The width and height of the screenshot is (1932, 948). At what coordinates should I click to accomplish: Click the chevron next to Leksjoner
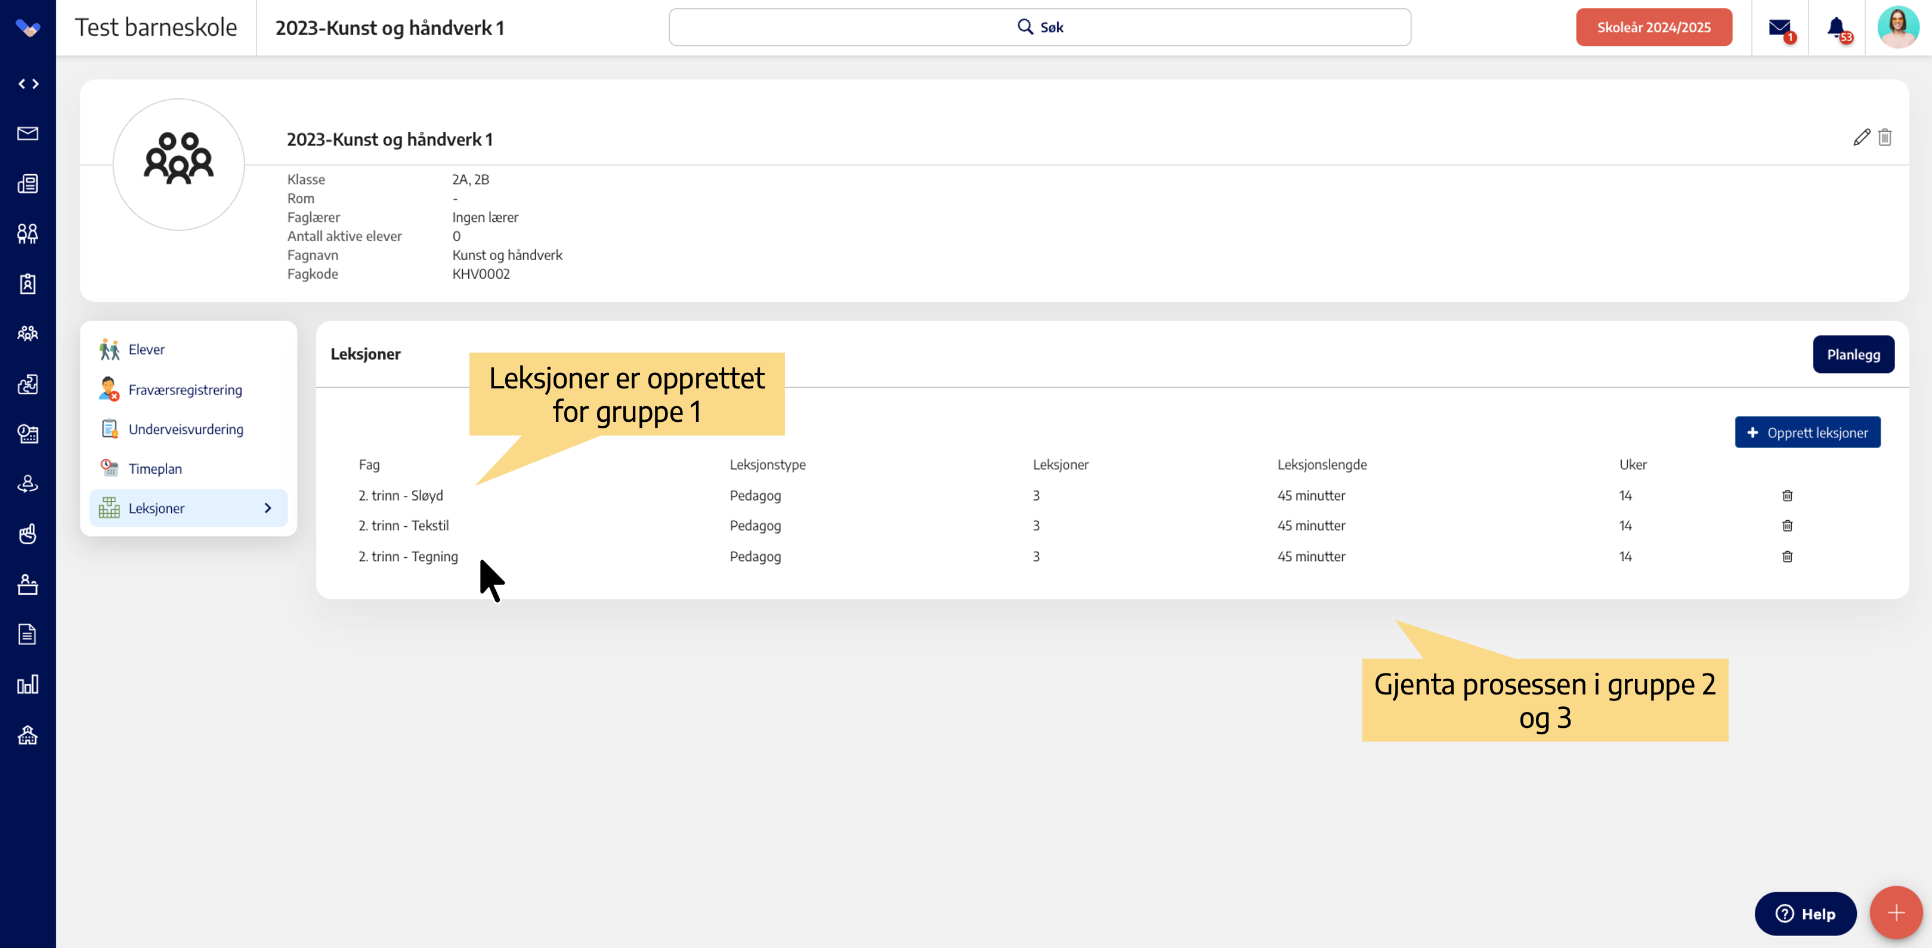tap(268, 508)
